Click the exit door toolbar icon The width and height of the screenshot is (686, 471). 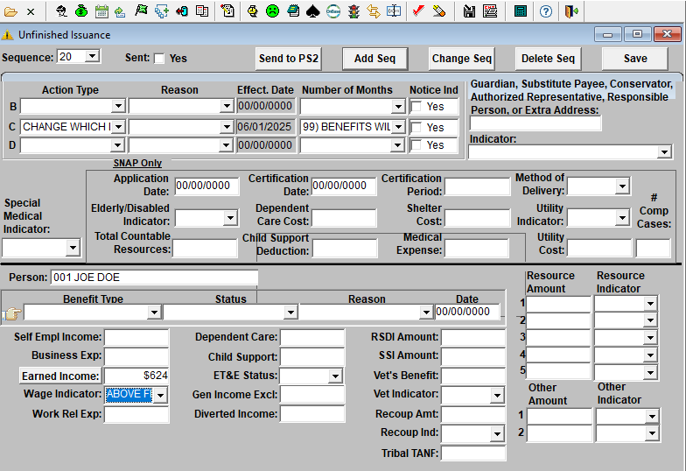point(570,11)
